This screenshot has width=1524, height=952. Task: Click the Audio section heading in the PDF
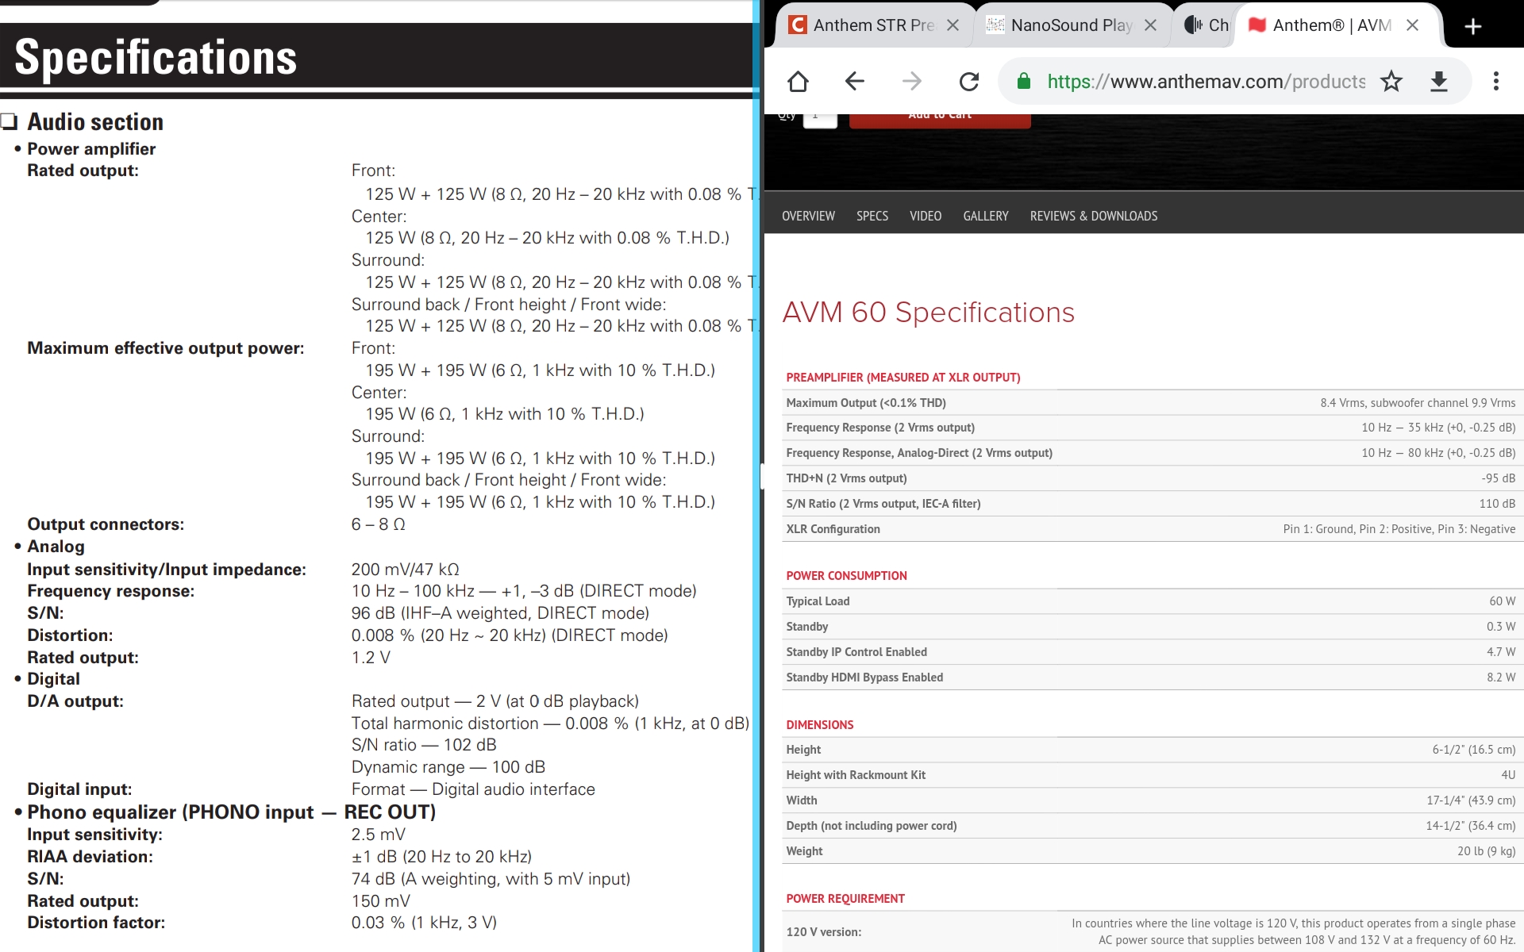coord(95,122)
